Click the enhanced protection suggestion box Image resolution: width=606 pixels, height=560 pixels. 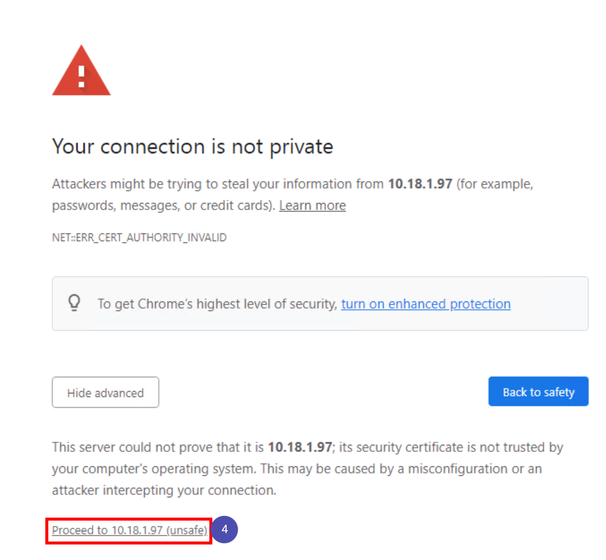(x=320, y=303)
